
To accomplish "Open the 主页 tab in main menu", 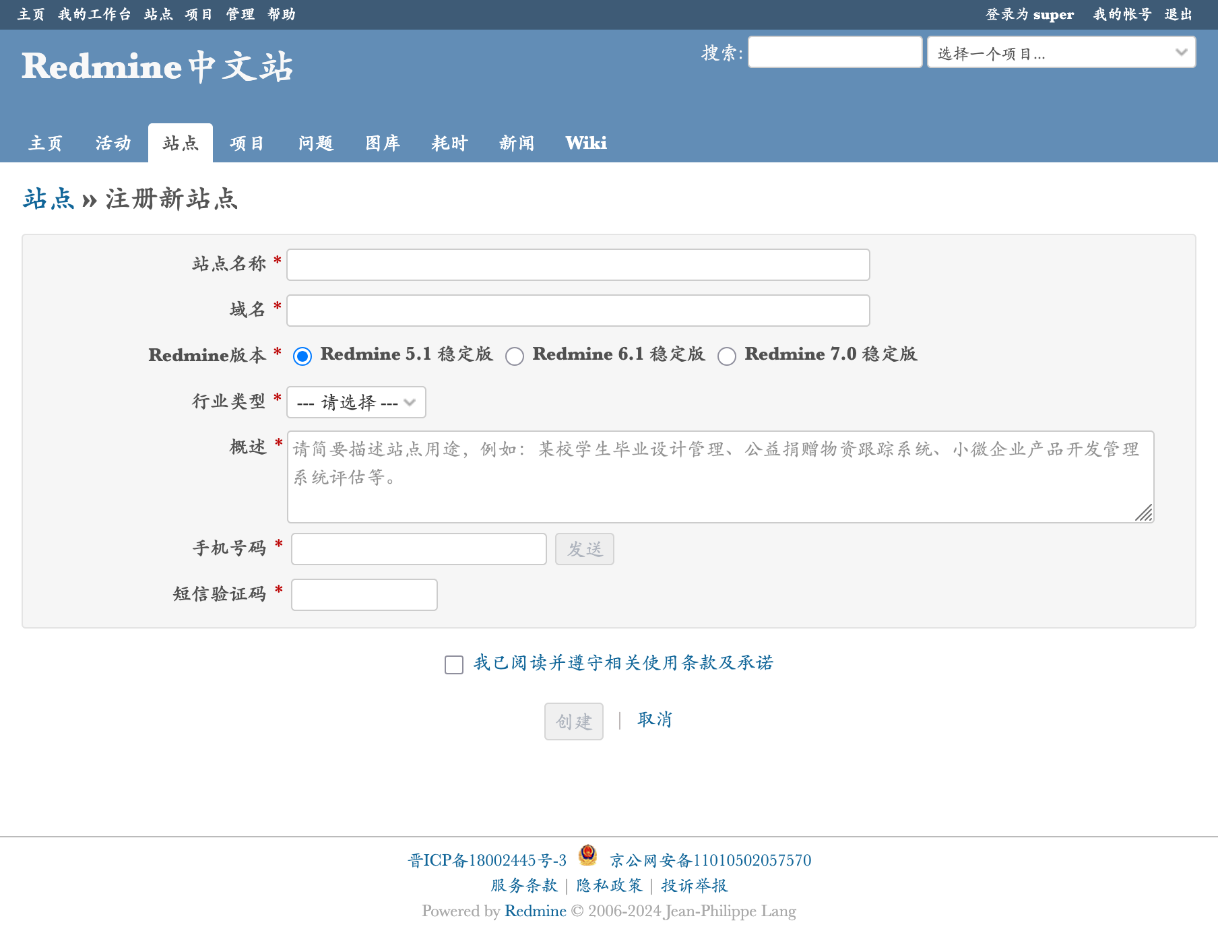I will pos(46,143).
